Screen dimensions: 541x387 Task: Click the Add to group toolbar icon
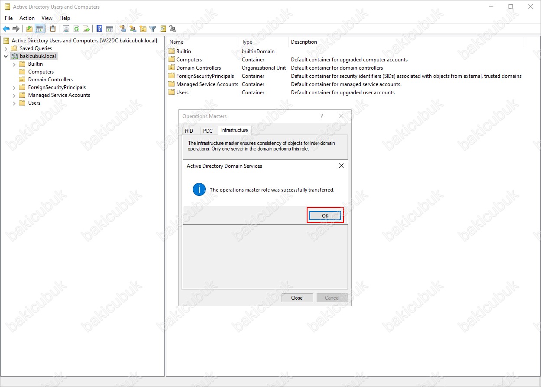[x=173, y=29]
